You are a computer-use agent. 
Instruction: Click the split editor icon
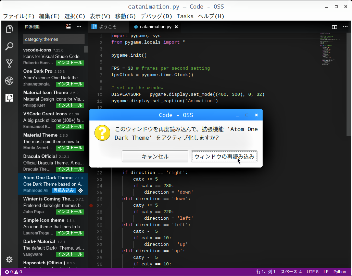pyautogui.click(x=335, y=27)
